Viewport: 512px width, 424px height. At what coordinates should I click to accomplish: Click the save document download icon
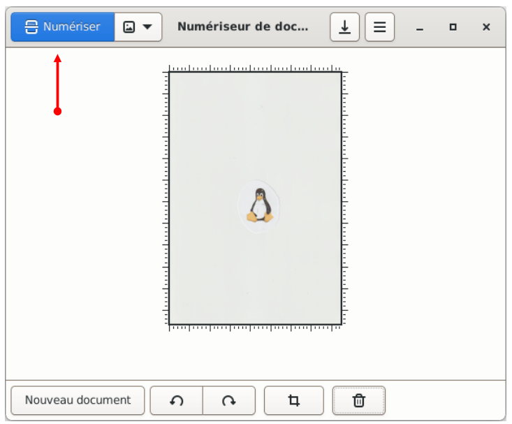(344, 27)
